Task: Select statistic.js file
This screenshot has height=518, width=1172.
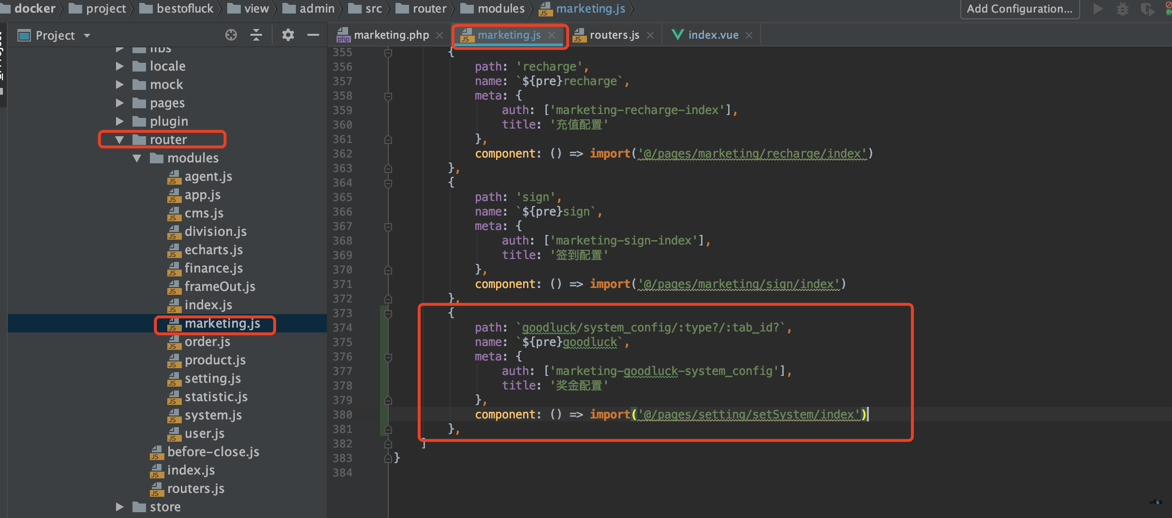Action: pos(207,397)
